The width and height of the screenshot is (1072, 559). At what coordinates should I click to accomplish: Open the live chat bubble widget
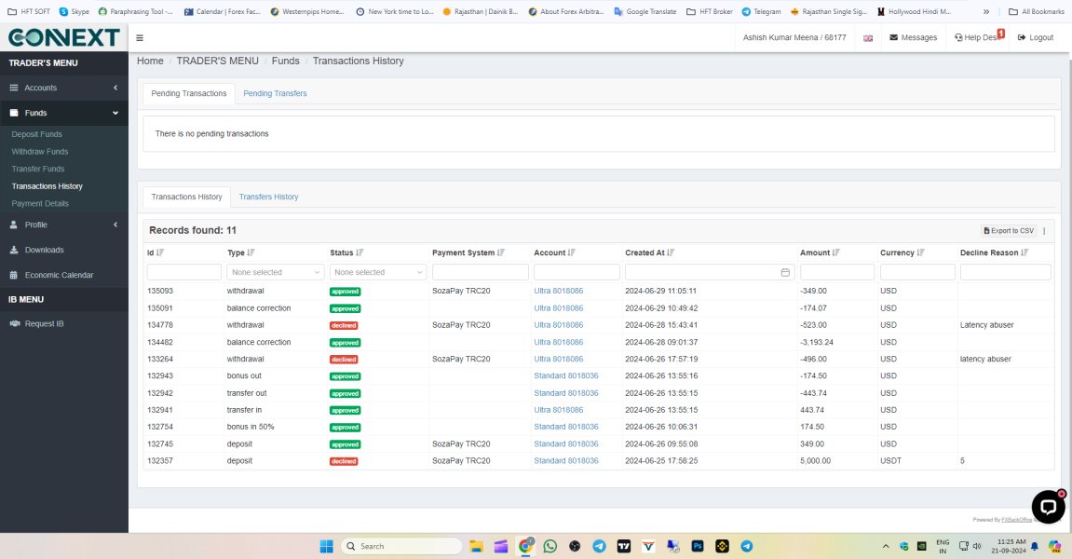(1048, 506)
